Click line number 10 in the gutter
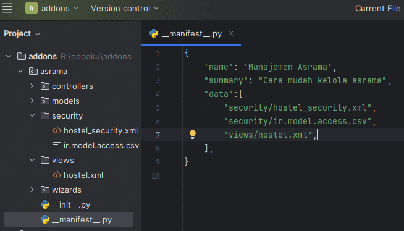The height and width of the screenshot is (231, 404). (156, 175)
